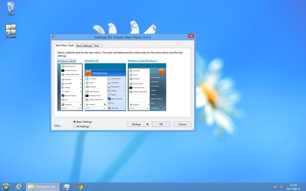The image size is (306, 191).
Task: Choose the Windows Classic style link
Action: [67, 61]
